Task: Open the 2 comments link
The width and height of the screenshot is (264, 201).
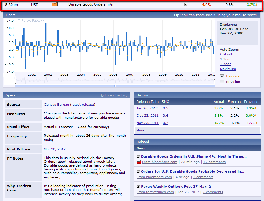Action: [x=203, y=177]
